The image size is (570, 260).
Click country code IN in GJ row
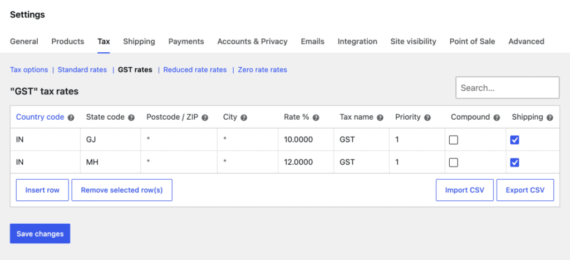click(46, 140)
